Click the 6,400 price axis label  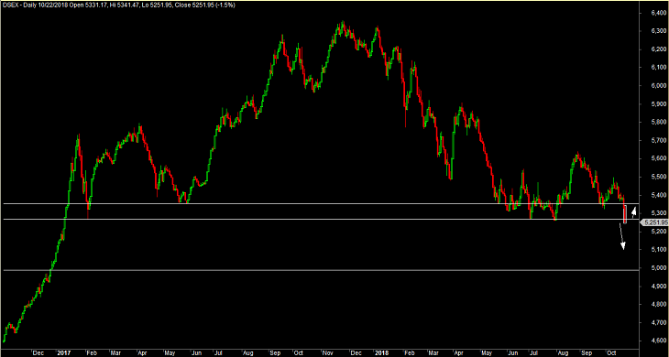(x=653, y=13)
